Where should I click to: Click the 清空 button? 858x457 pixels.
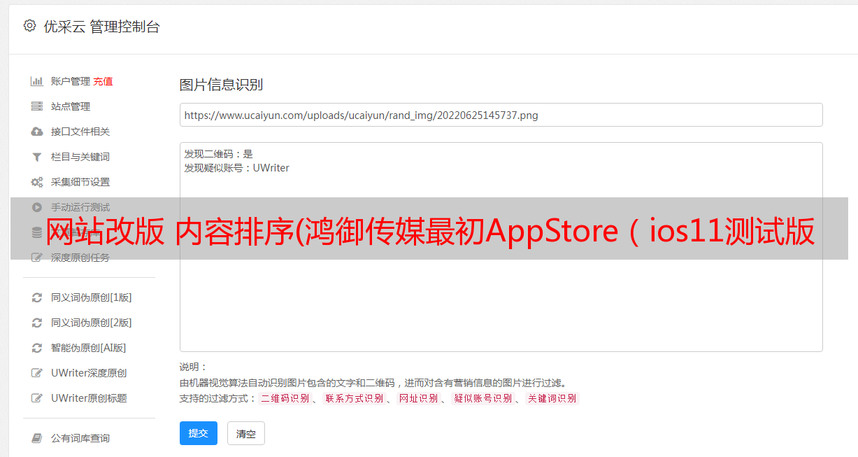pos(246,433)
